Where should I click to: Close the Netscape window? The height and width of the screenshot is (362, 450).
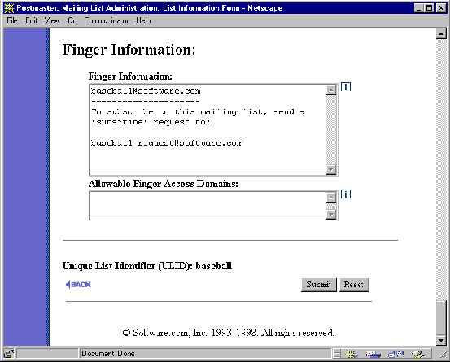[441, 8]
